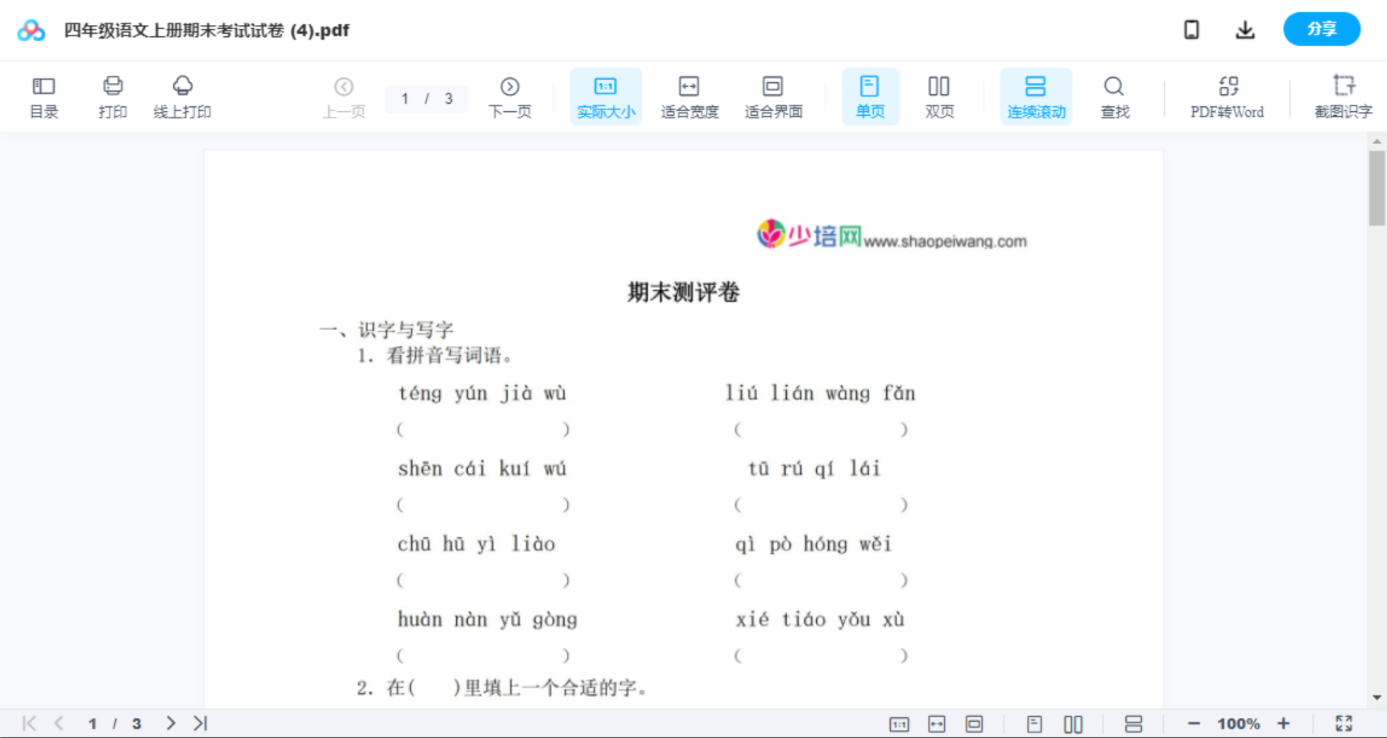Open the 查找 search tool

[x=1114, y=97]
